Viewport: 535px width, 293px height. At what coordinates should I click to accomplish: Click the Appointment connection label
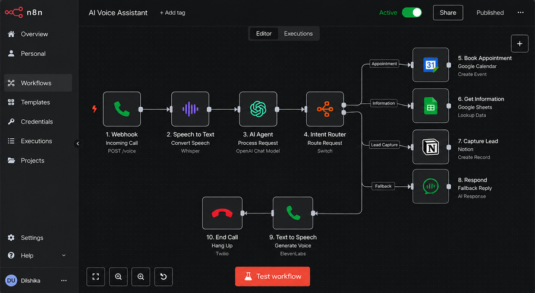(384, 63)
